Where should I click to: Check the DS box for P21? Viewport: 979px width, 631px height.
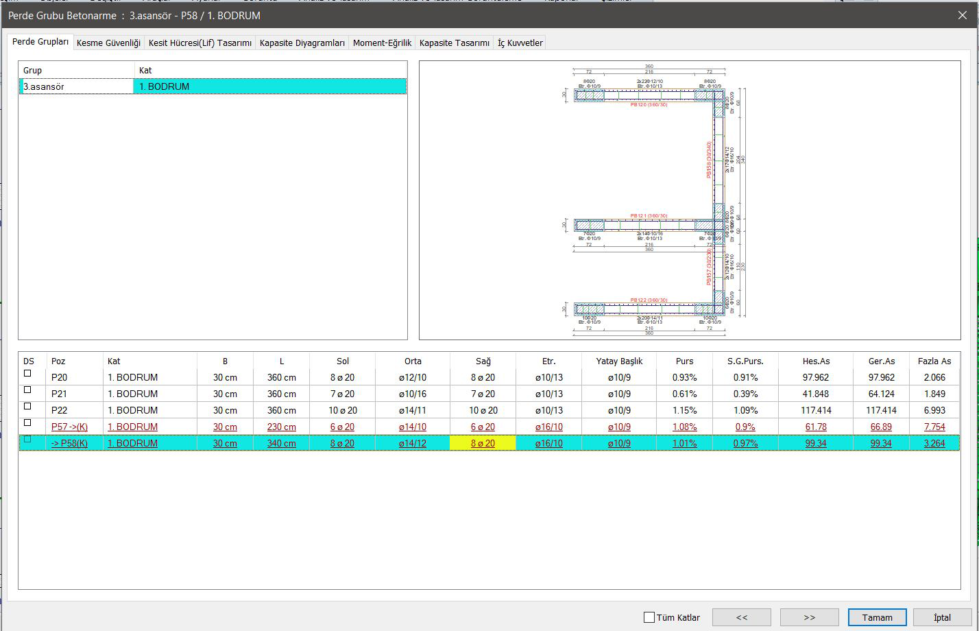click(x=27, y=390)
